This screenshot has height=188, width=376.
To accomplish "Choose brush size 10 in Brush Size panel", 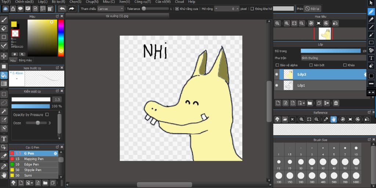I will click(356, 150).
